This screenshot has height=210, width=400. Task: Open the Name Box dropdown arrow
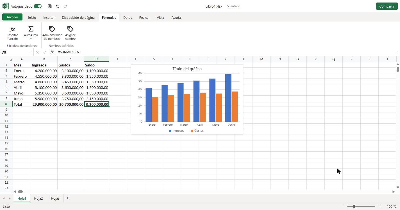point(31,52)
